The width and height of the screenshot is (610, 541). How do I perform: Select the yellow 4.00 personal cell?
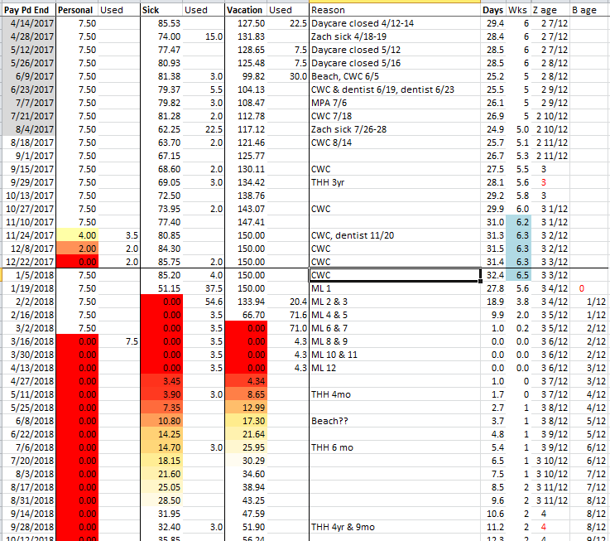pyautogui.click(x=77, y=235)
